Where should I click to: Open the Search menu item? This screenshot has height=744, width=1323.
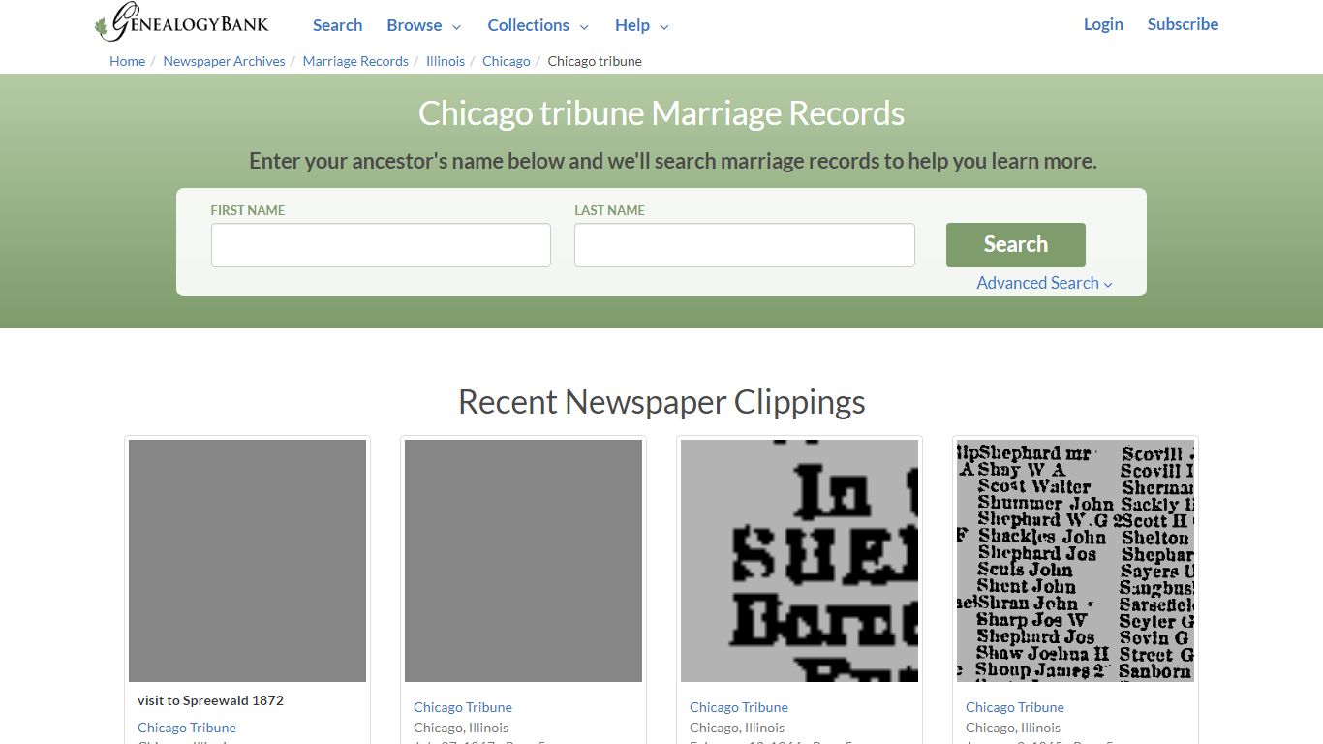tap(337, 25)
